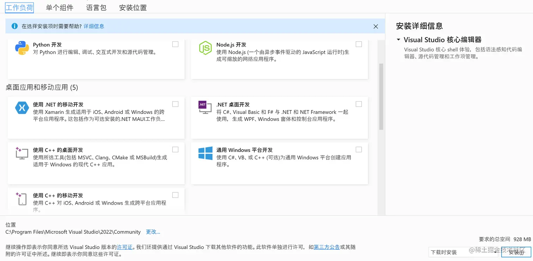Click 桌面应用和移动应用 (5) section heading

pyautogui.click(x=42, y=87)
